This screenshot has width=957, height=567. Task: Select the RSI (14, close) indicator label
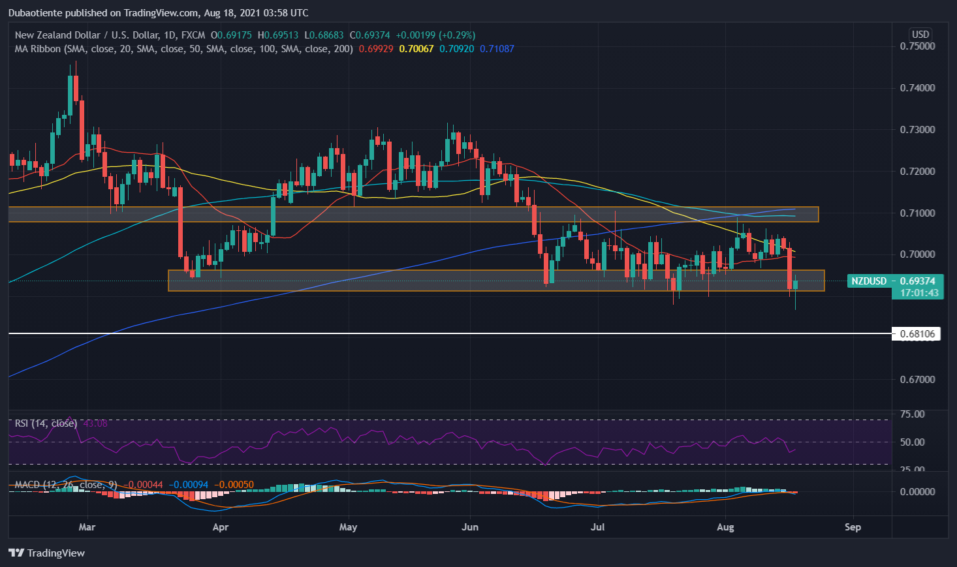46,423
